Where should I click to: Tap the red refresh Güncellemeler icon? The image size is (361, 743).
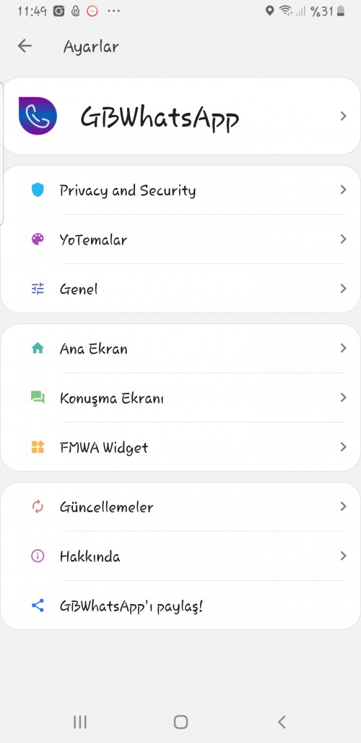(38, 506)
